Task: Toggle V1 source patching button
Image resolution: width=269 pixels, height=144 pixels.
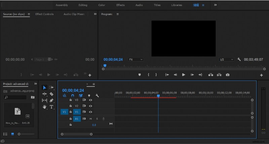Action: (64, 112)
